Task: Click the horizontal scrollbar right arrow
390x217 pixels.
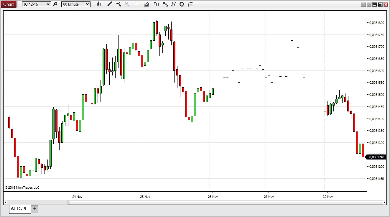Action: 384,202
